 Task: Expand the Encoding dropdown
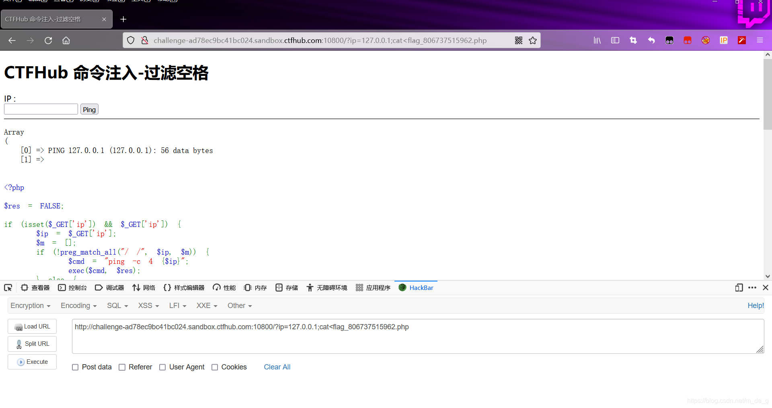[79, 306]
